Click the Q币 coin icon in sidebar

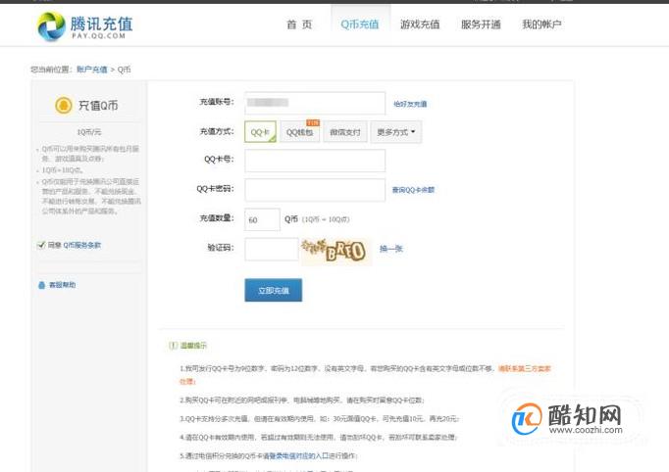tap(64, 105)
